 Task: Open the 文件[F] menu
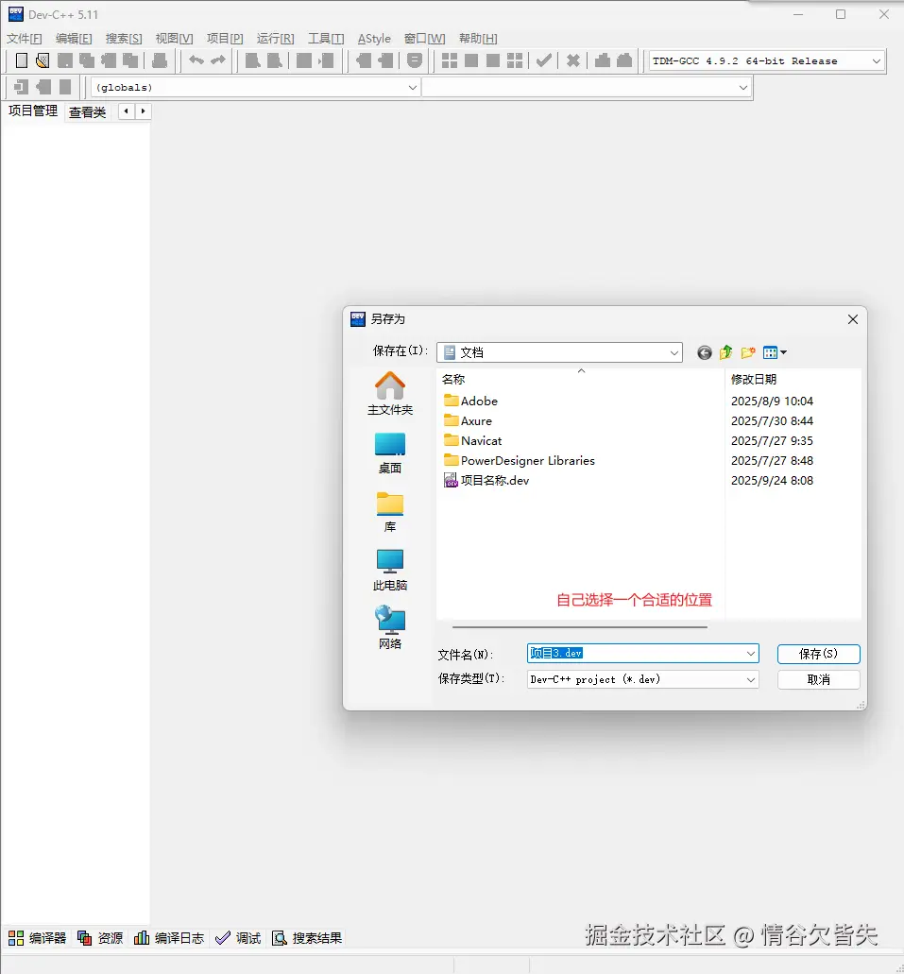click(25, 39)
